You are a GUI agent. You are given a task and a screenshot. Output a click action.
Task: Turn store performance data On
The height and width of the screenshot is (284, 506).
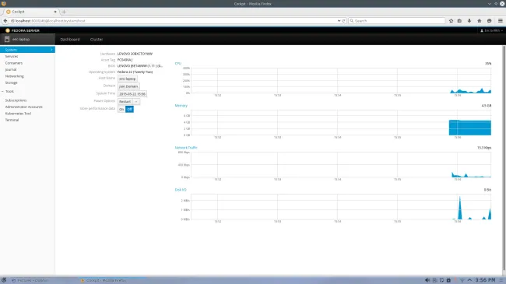pos(121,110)
